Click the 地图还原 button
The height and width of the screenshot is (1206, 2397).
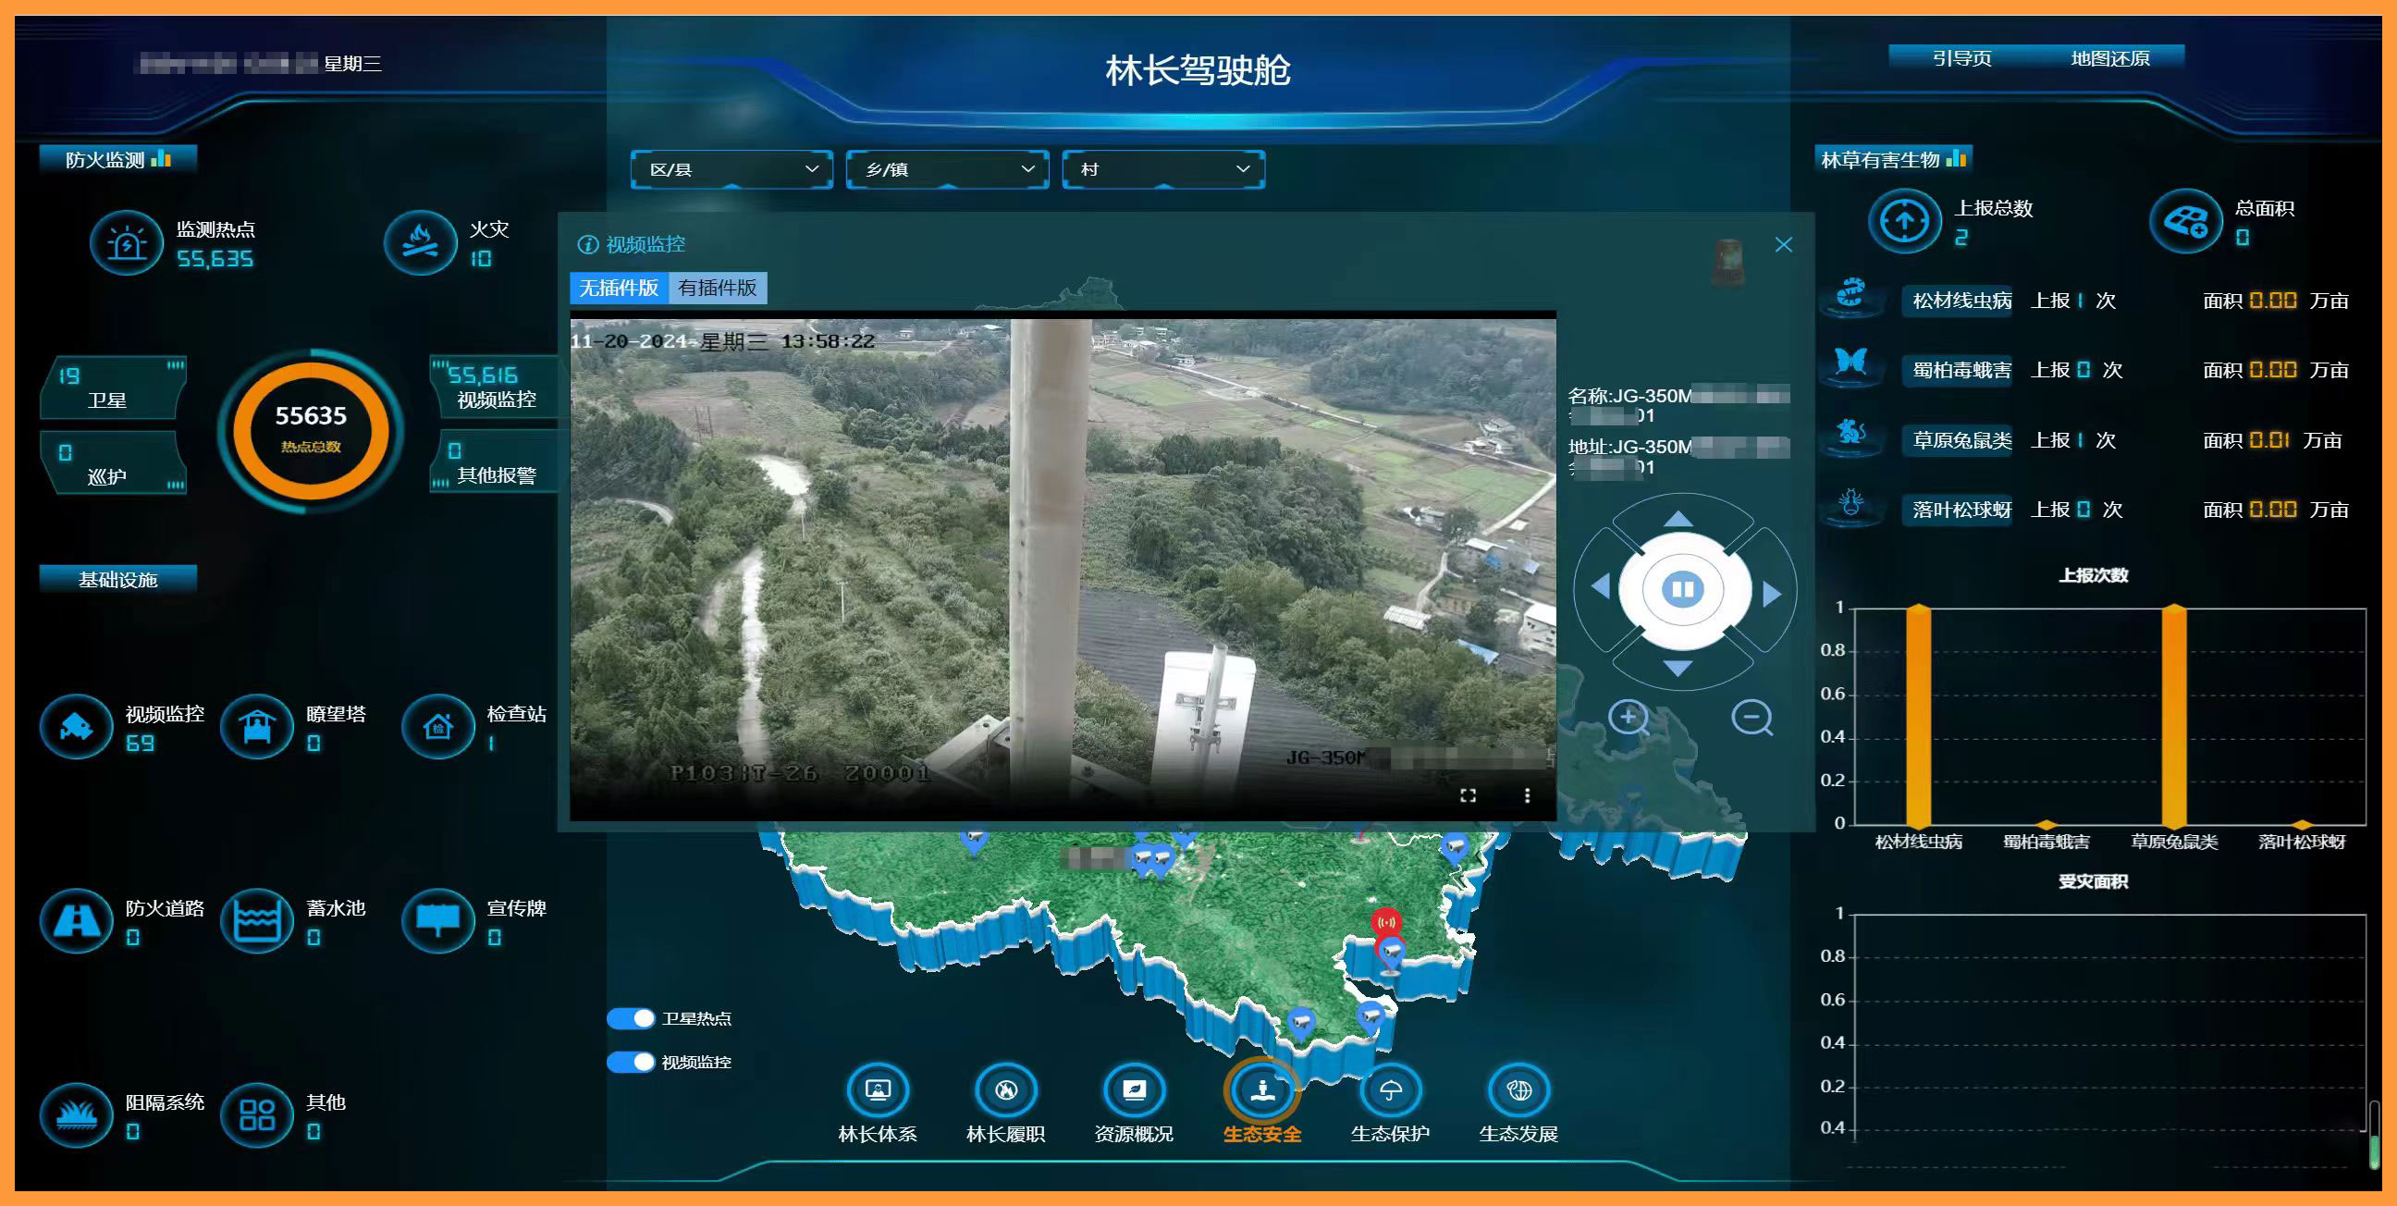tap(2110, 57)
